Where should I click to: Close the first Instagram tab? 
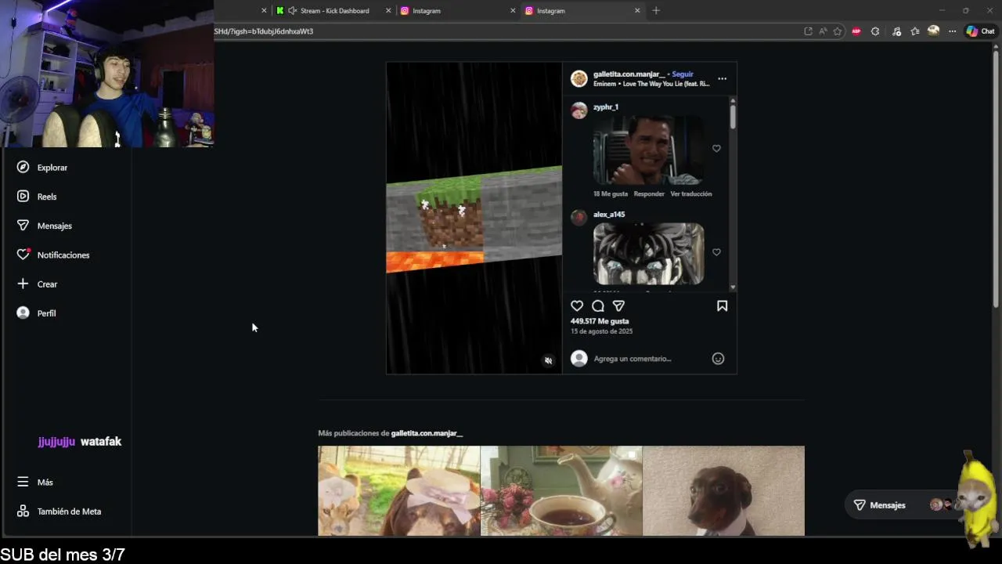point(513,11)
